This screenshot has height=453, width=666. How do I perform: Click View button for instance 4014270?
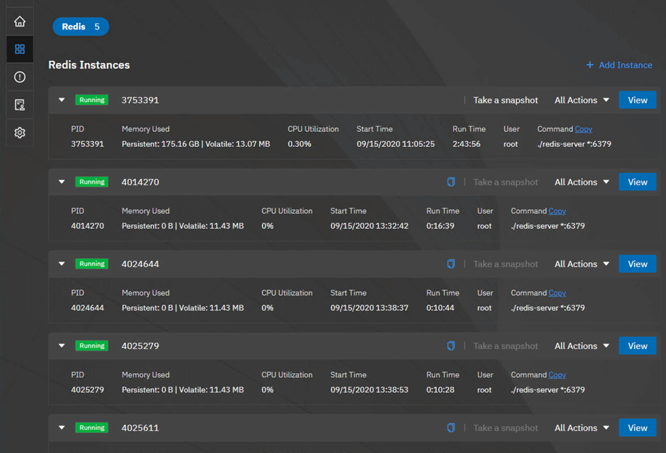(637, 182)
